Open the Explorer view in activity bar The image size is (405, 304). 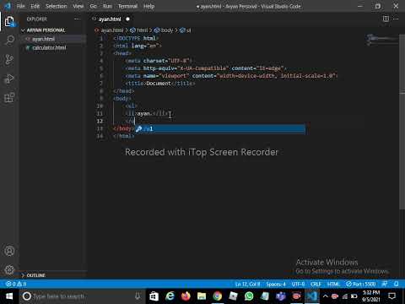[x=9, y=21]
